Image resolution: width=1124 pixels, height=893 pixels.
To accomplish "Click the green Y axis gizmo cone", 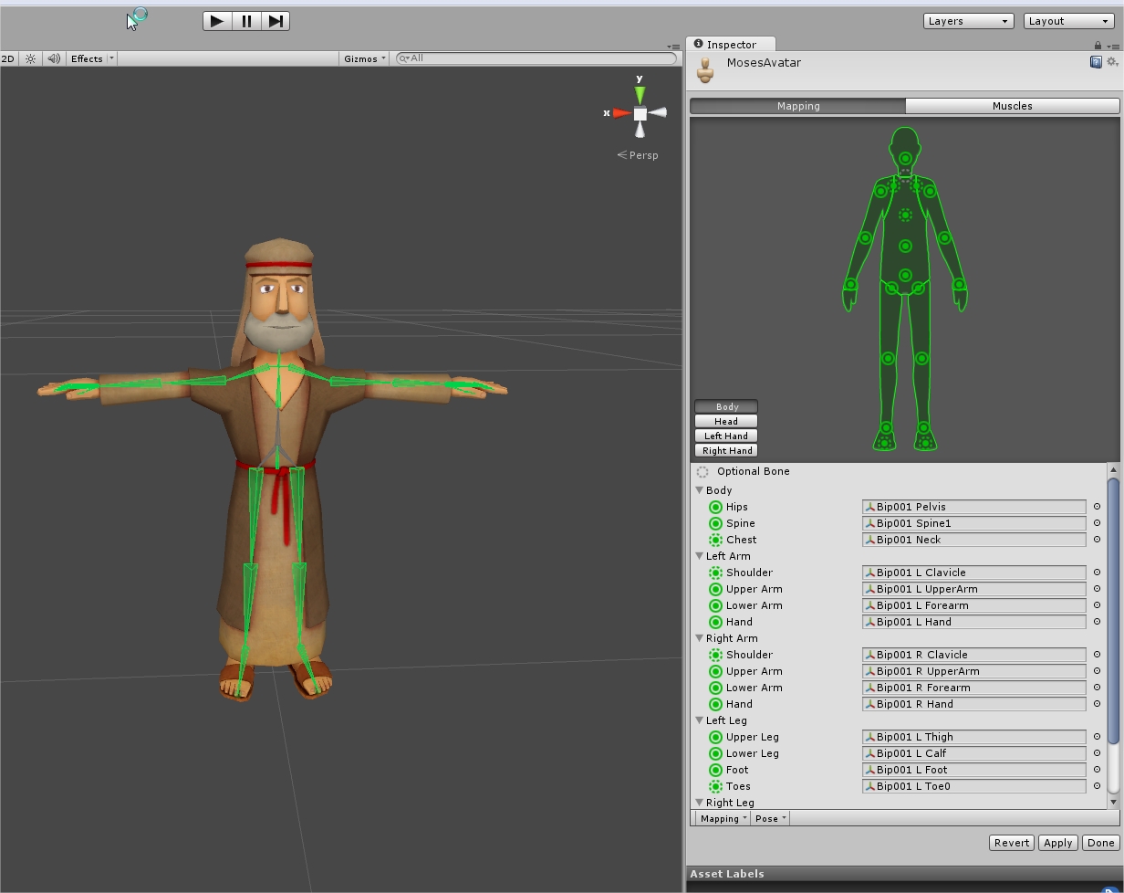I will (x=640, y=94).
